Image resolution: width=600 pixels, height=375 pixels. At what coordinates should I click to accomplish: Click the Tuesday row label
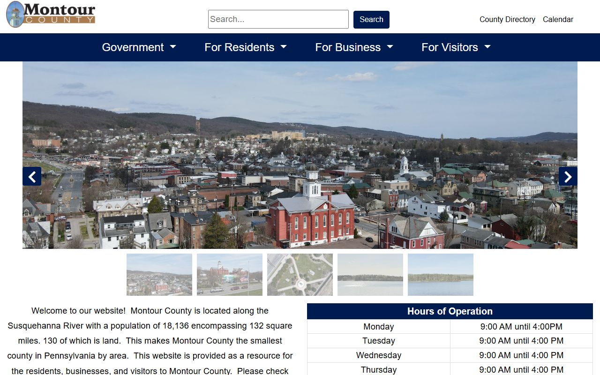tap(379, 341)
